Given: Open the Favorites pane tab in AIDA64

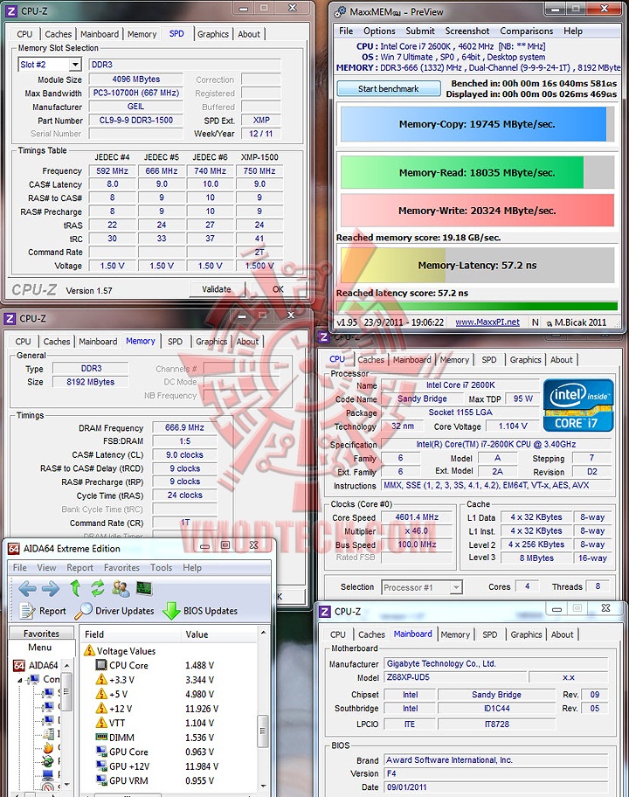Looking at the screenshot, I should (41, 634).
